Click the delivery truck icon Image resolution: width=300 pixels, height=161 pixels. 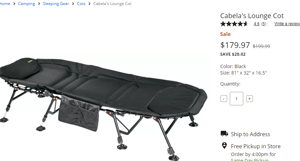(224, 133)
